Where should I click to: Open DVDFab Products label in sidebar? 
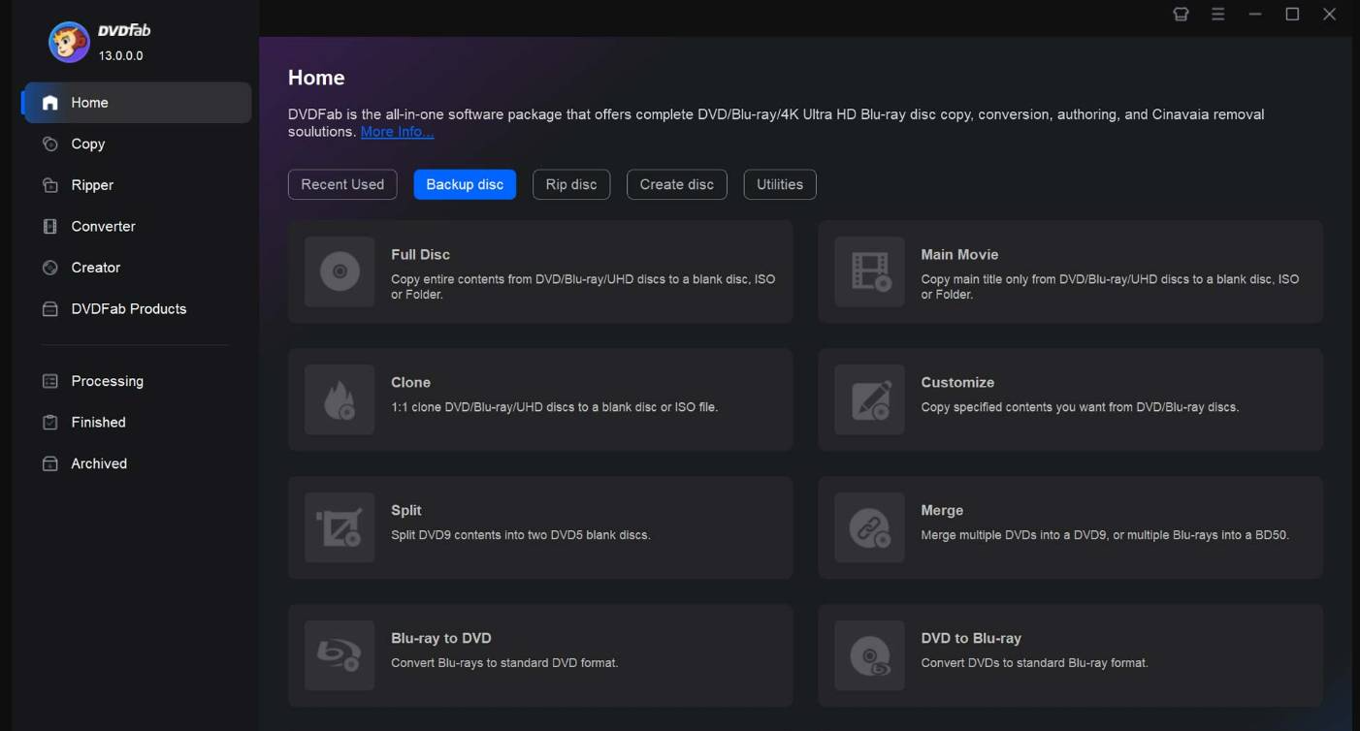pos(129,308)
